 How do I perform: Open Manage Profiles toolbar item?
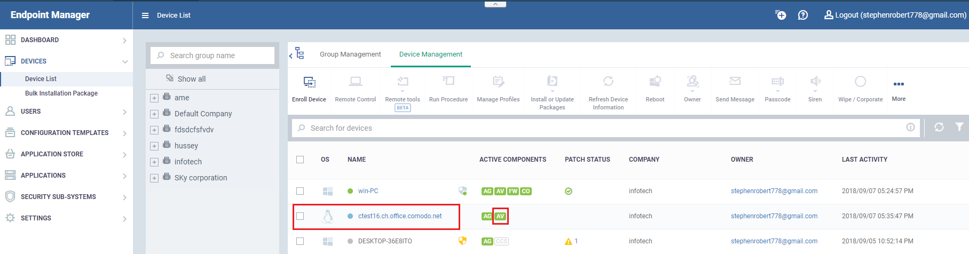point(498,89)
